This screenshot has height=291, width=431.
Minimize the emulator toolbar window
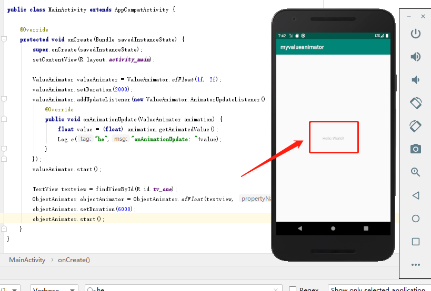click(x=409, y=16)
